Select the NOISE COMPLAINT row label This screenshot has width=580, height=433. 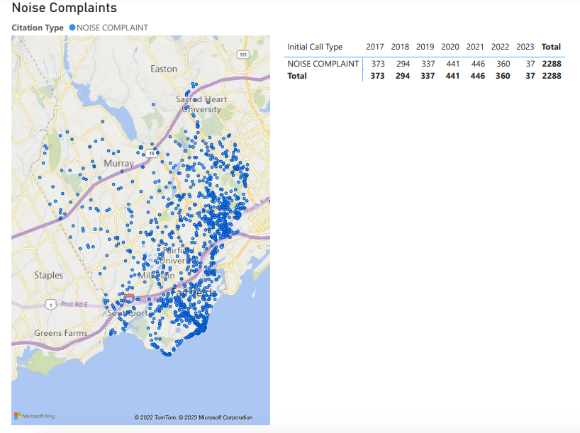point(323,64)
